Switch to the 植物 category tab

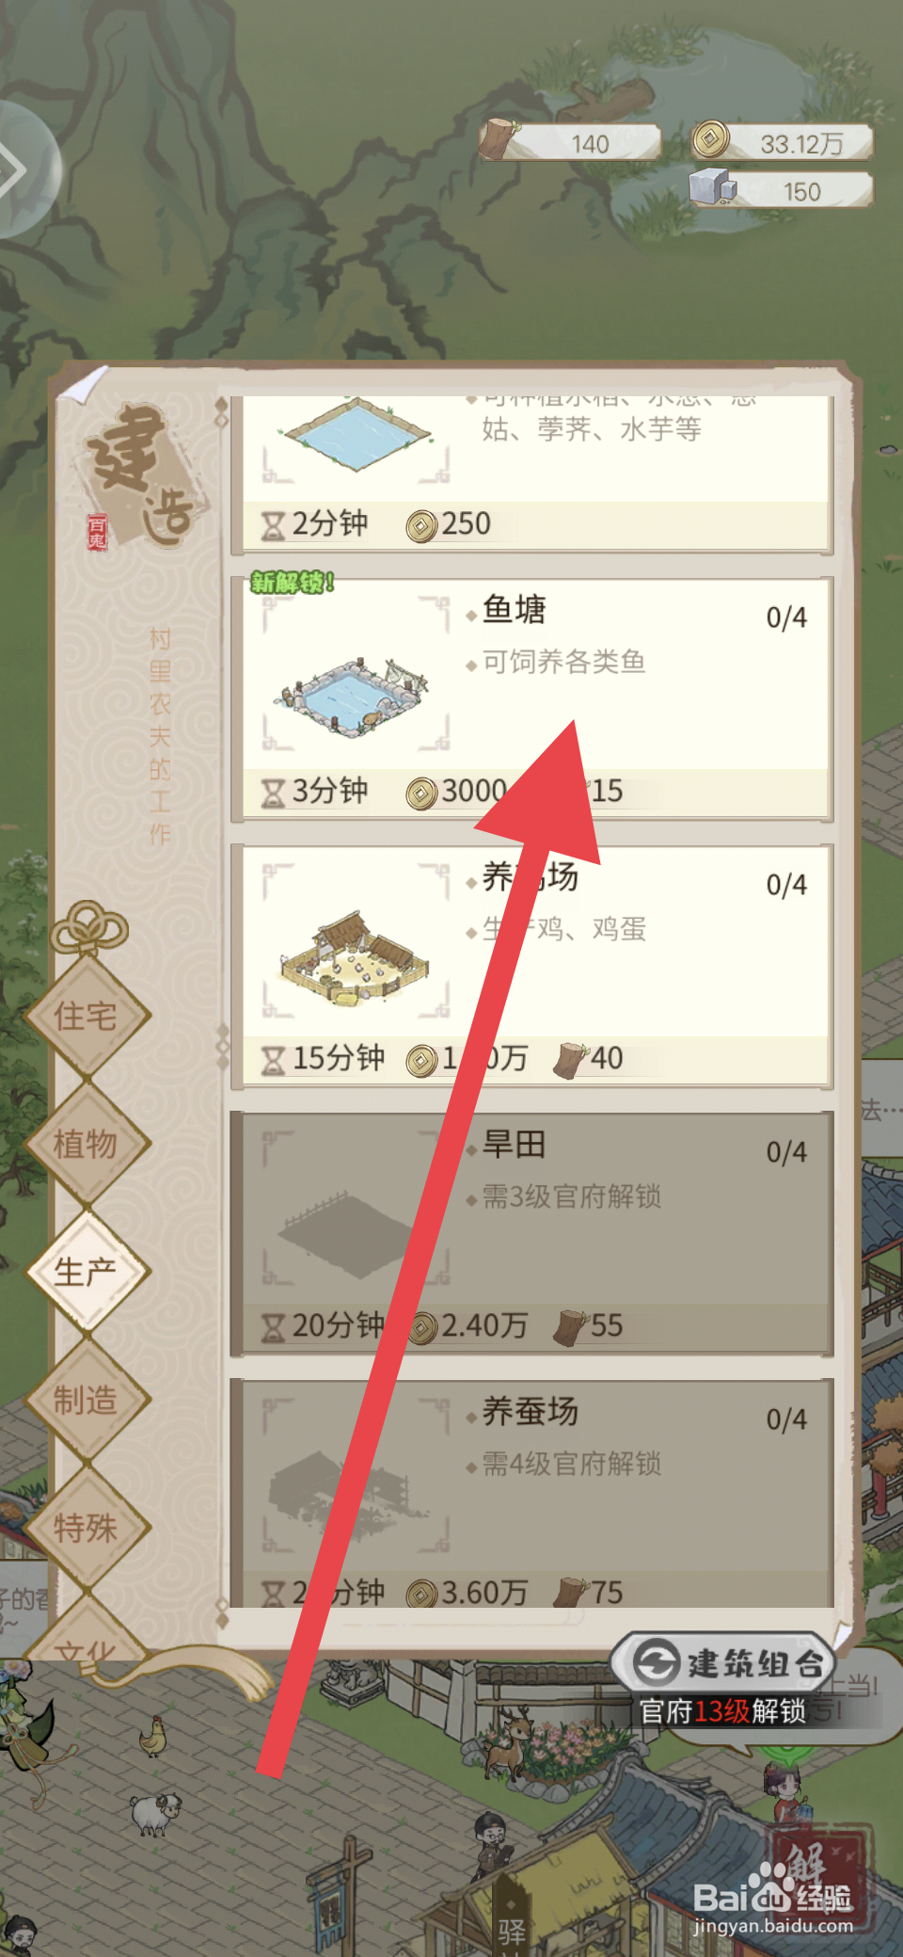[x=87, y=1144]
